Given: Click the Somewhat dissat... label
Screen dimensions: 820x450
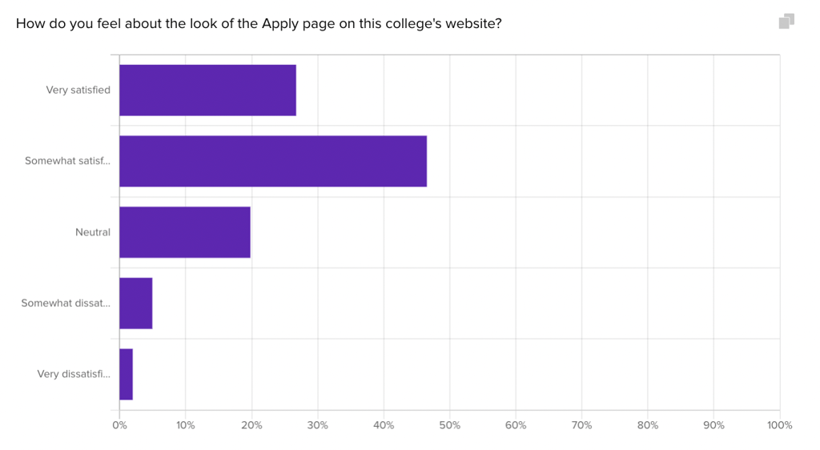Looking at the screenshot, I should coord(66,303).
